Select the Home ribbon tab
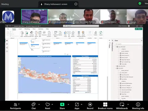 pyautogui.click(x=14, y=29)
